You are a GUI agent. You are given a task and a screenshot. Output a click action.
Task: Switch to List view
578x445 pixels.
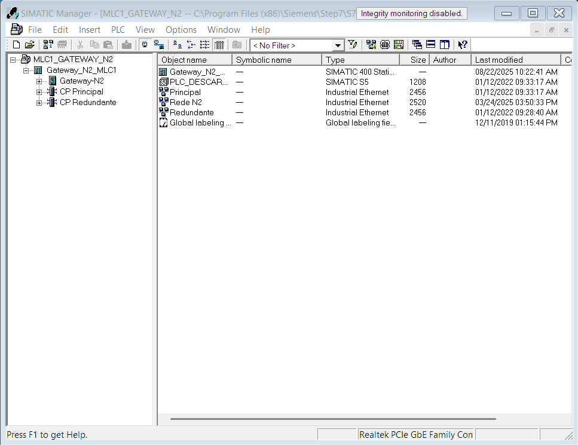[204, 45]
